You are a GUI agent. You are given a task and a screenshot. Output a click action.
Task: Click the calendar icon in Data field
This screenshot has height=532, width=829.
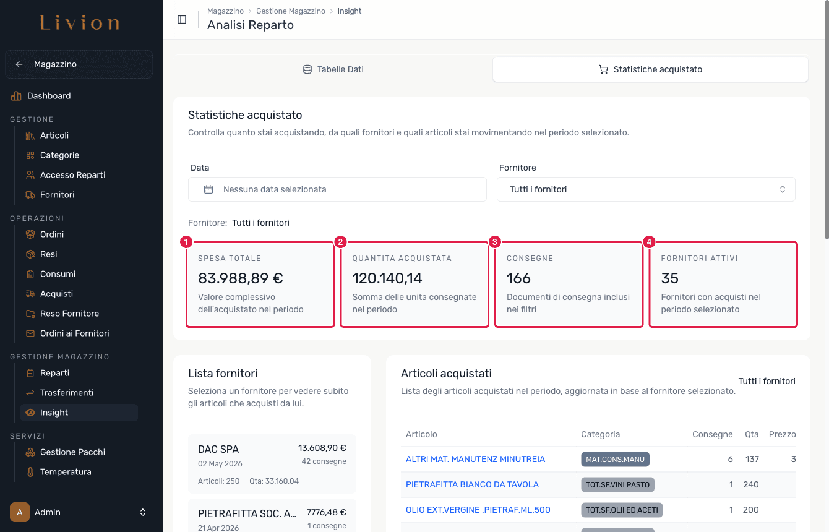208,189
